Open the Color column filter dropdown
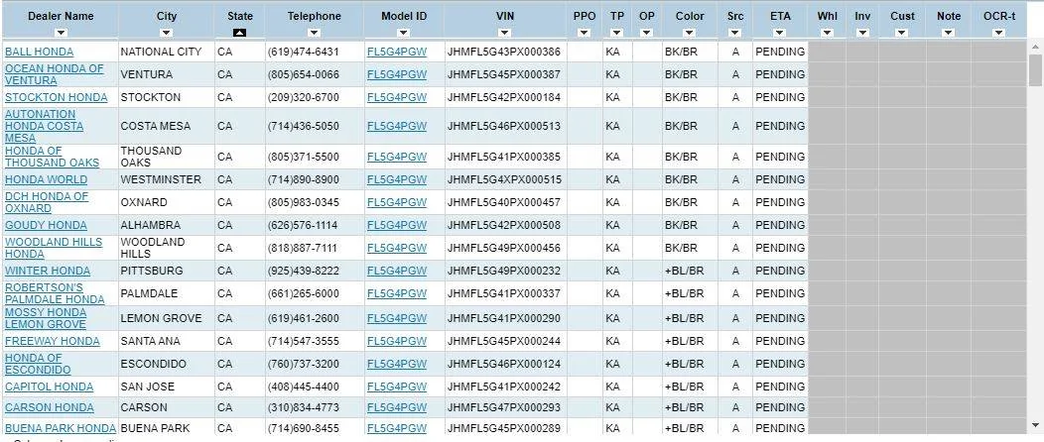Screen dimensions: 1044x442 [x=689, y=33]
